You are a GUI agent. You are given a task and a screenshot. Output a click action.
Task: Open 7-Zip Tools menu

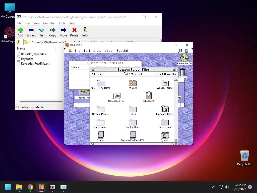click(62, 23)
